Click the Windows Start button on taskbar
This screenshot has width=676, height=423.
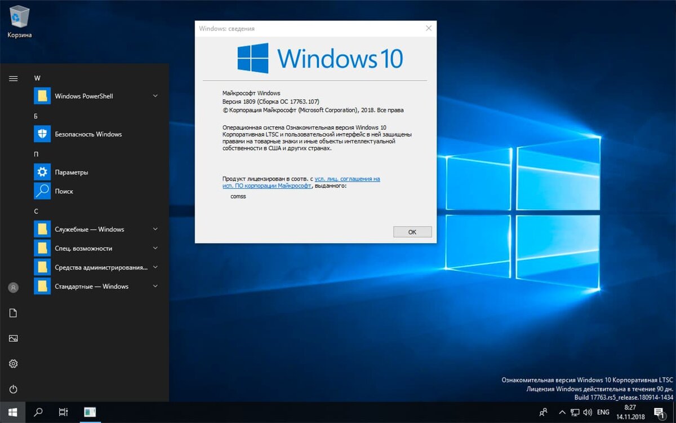pos(12,412)
